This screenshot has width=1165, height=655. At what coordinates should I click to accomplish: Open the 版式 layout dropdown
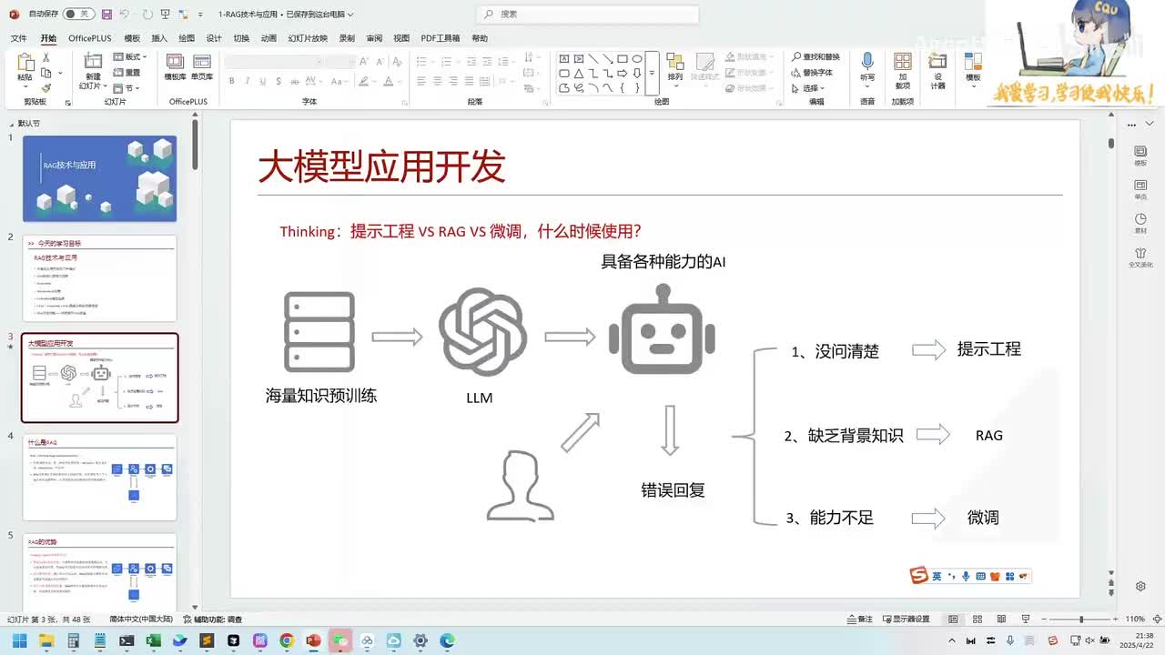click(x=130, y=57)
